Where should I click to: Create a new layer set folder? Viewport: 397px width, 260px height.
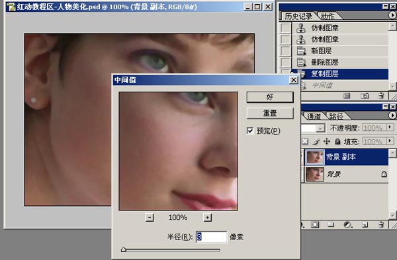[x=331, y=224]
